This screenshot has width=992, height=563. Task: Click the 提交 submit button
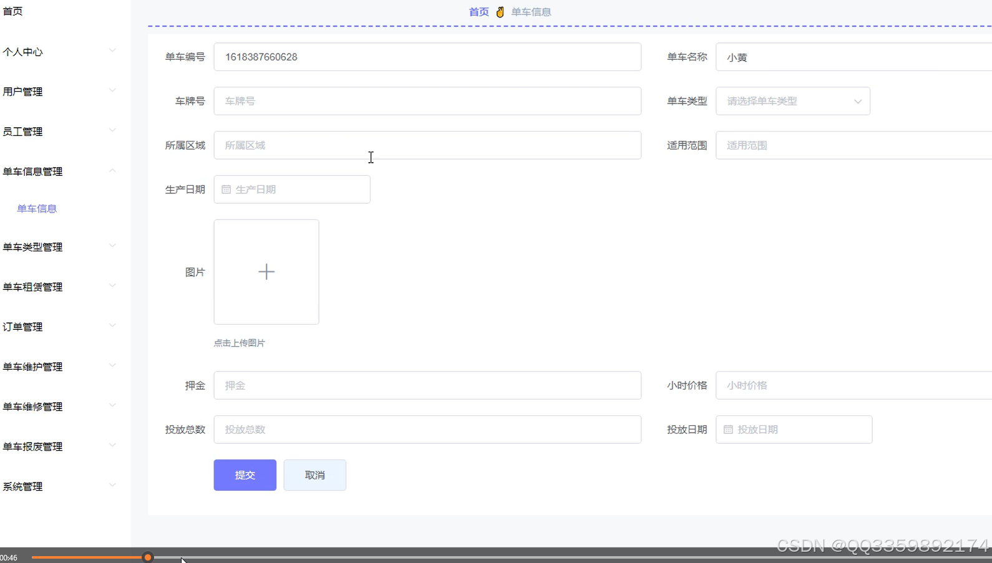tap(245, 475)
